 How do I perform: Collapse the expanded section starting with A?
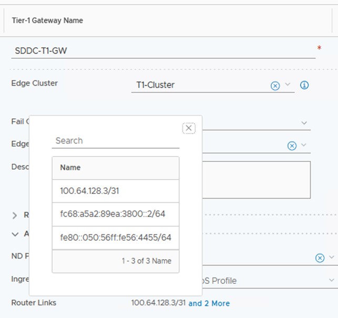pyautogui.click(x=15, y=234)
